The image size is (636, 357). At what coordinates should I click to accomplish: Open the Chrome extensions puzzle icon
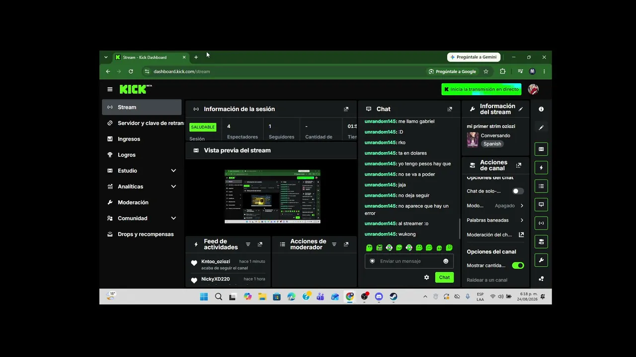(502, 71)
